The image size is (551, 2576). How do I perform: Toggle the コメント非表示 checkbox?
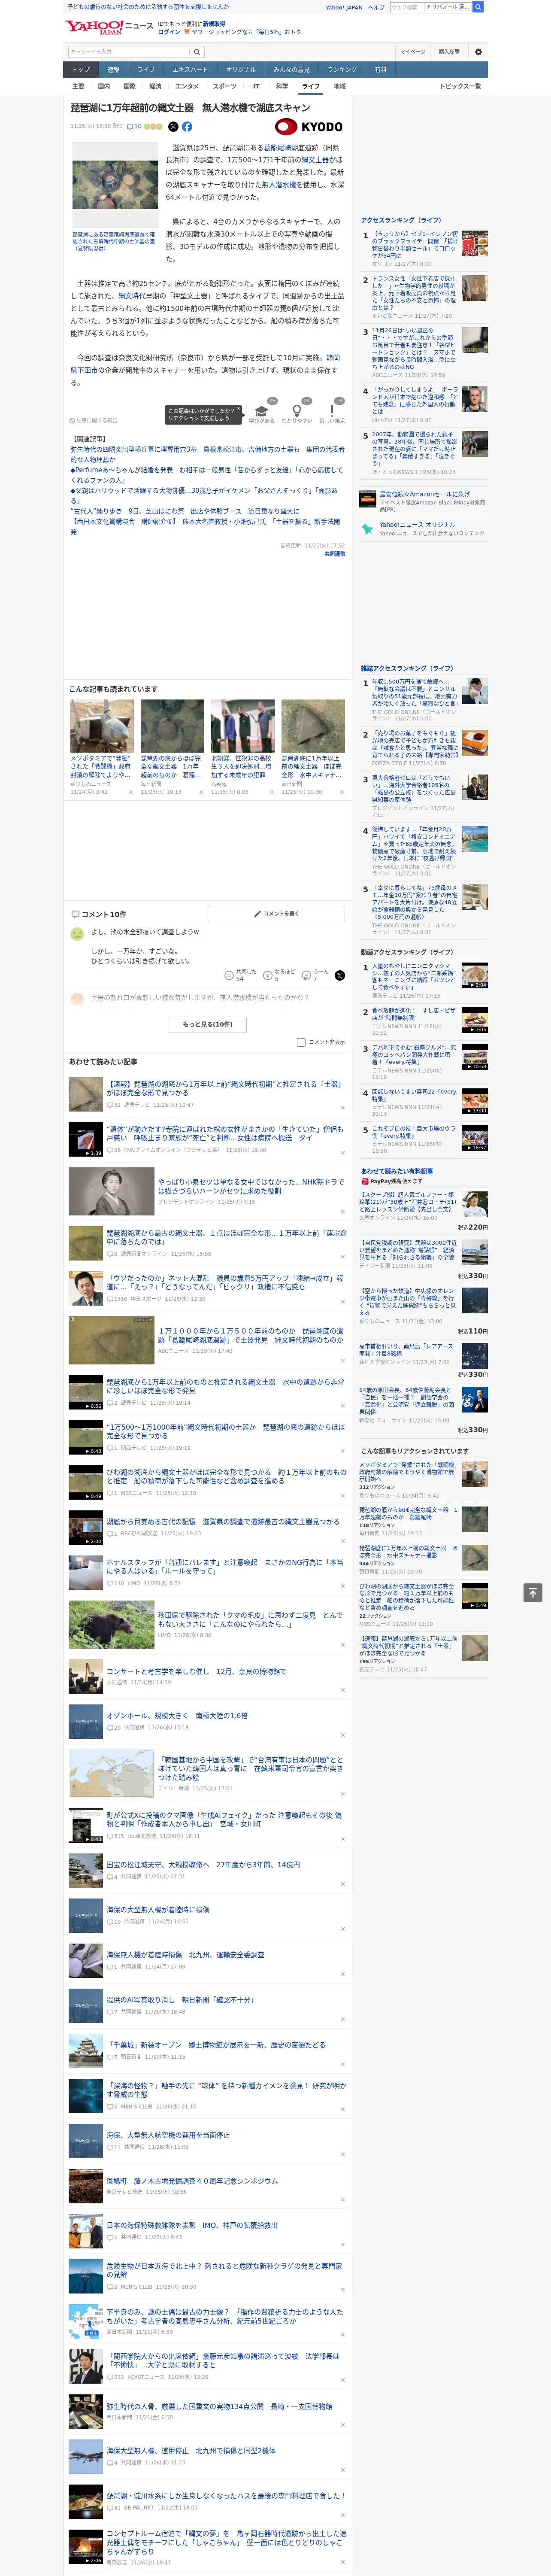[301, 1042]
